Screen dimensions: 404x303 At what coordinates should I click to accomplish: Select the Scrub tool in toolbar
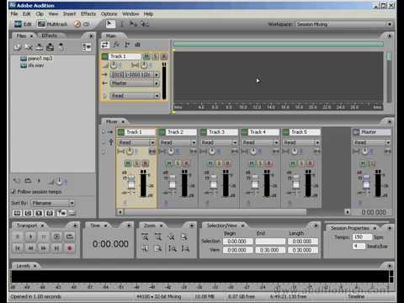[145, 24]
